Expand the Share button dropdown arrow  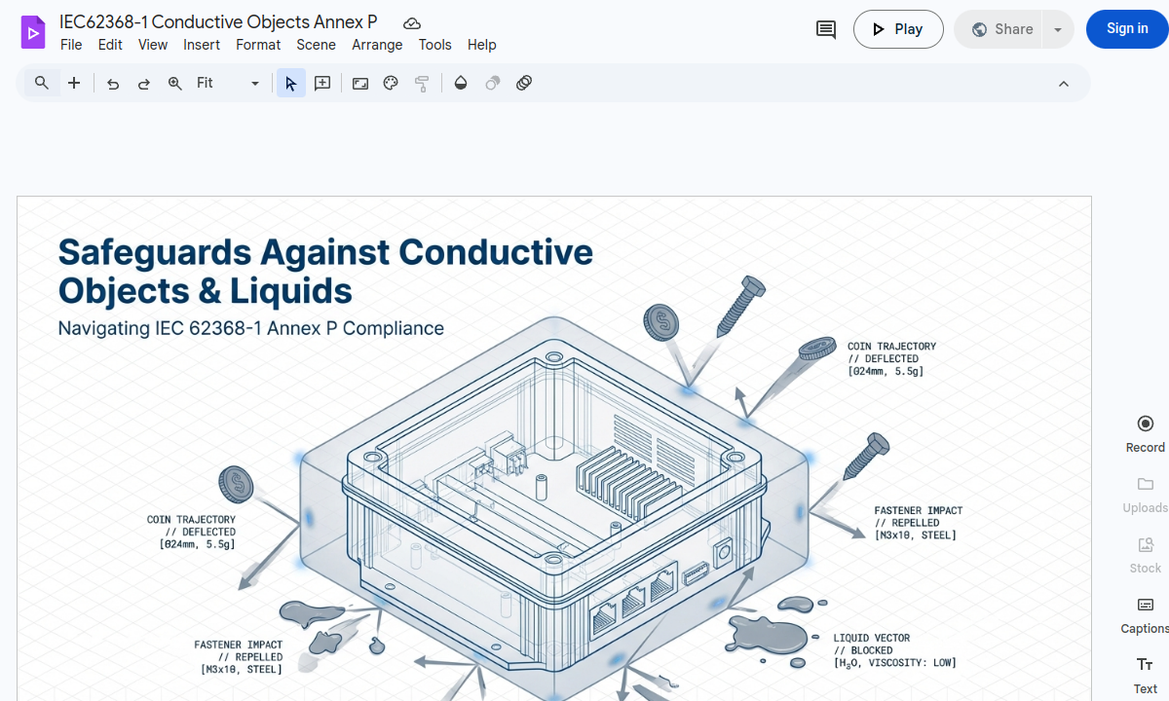1058,29
